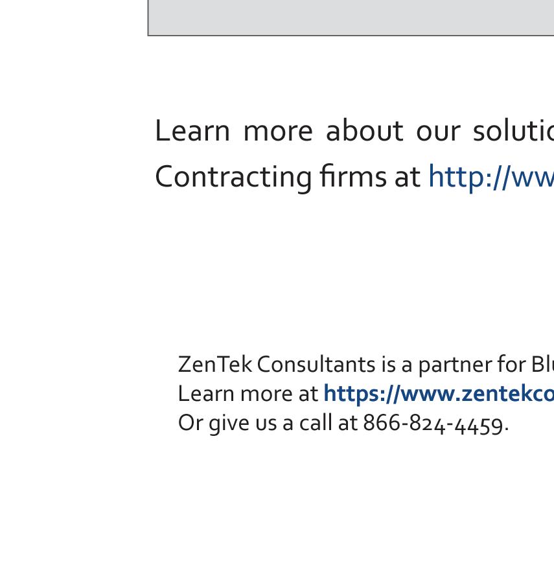The image size is (554, 581).
Task: Place cursor on the word ZenTek
Action: coord(214,364)
